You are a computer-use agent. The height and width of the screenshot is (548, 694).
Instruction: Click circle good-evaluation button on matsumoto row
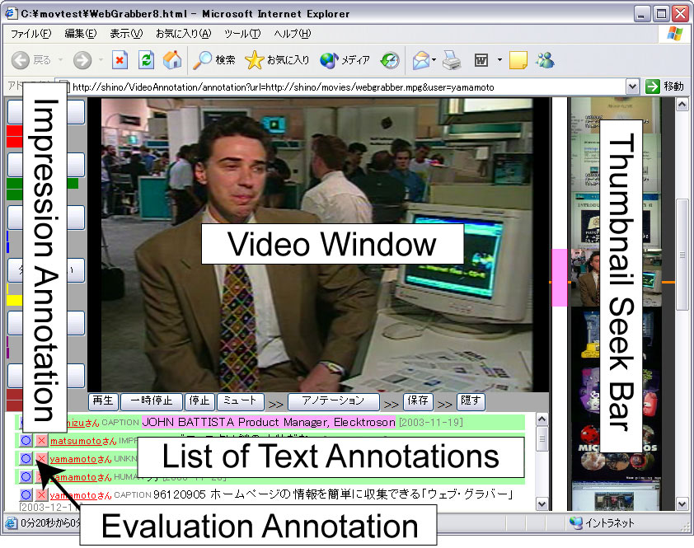(x=26, y=440)
